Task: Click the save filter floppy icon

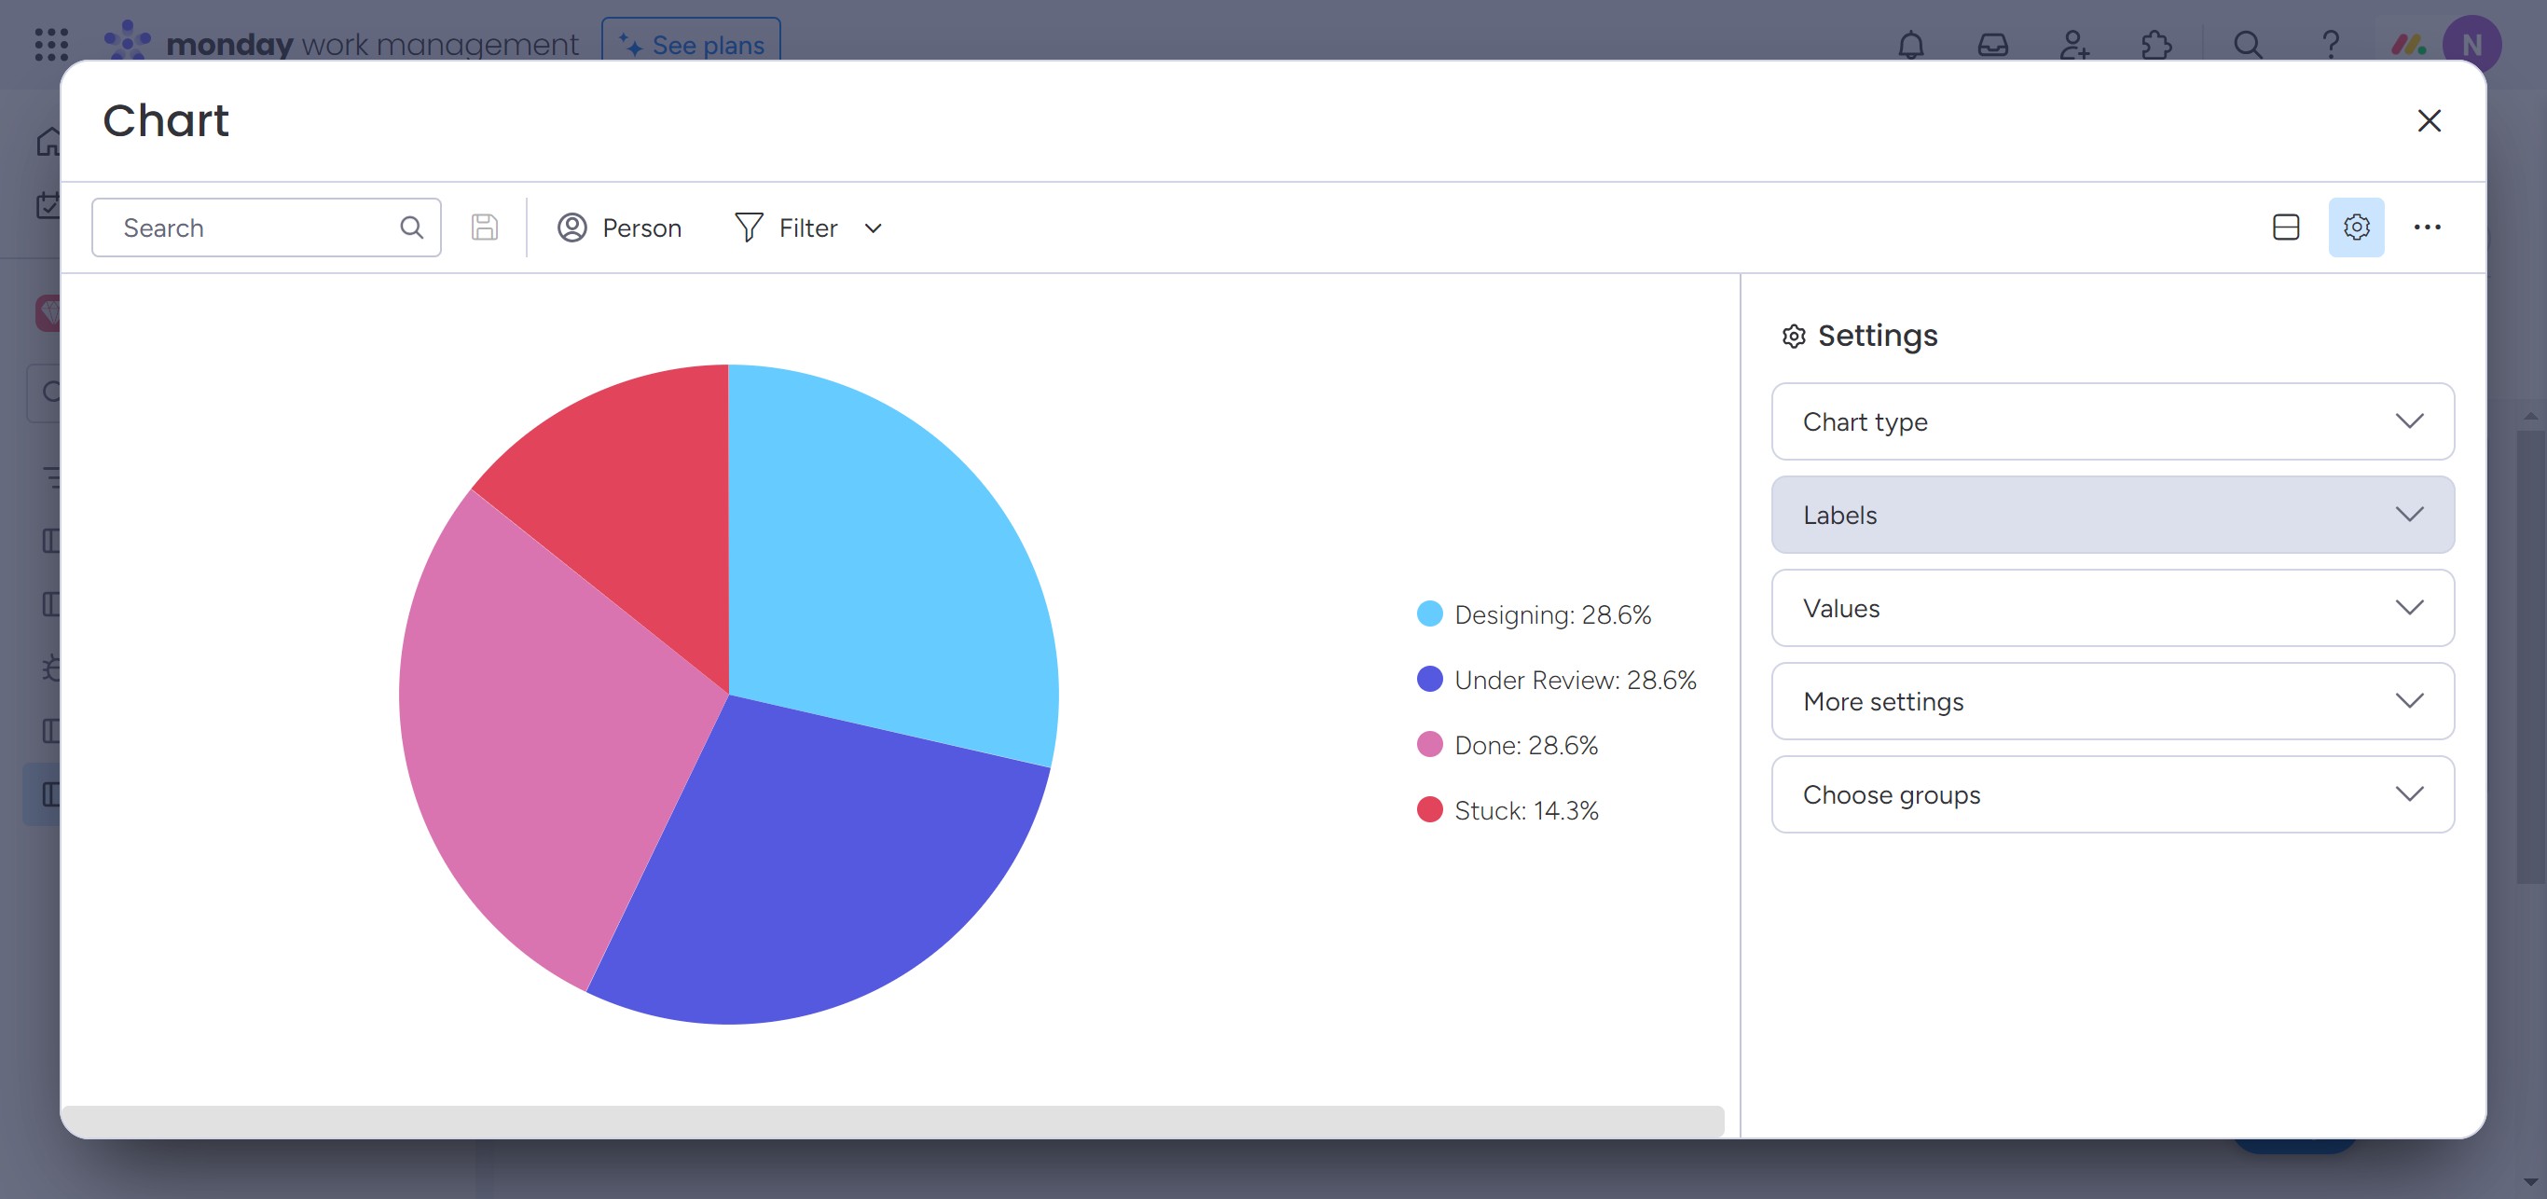Action: point(484,227)
